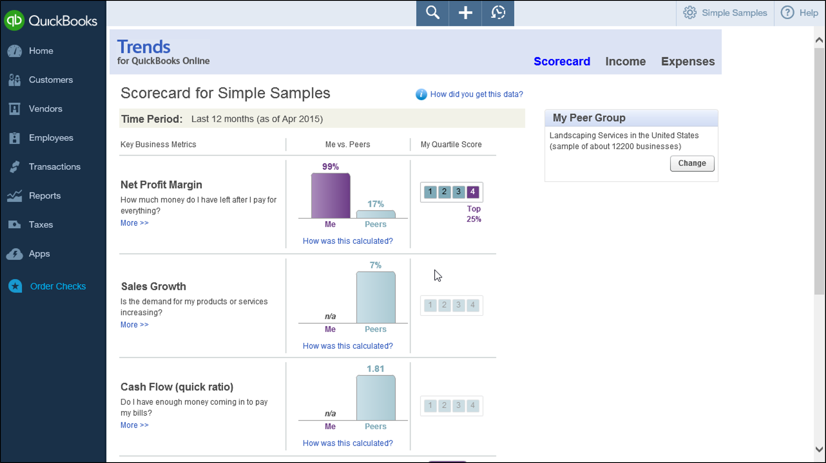Viewport: 826px width, 463px height.
Task: Open 'How was this calculated?' under Net Profit Margin
Action: pyautogui.click(x=348, y=241)
